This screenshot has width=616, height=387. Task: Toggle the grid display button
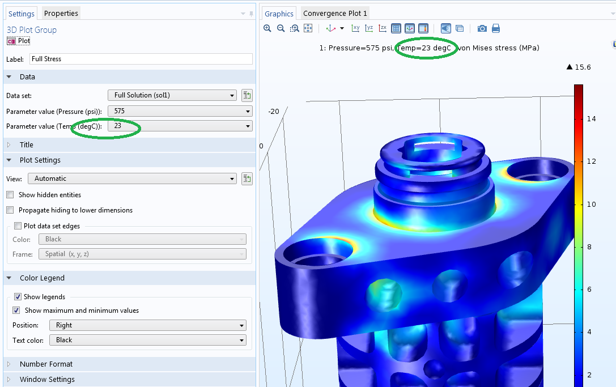pyautogui.click(x=396, y=28)
